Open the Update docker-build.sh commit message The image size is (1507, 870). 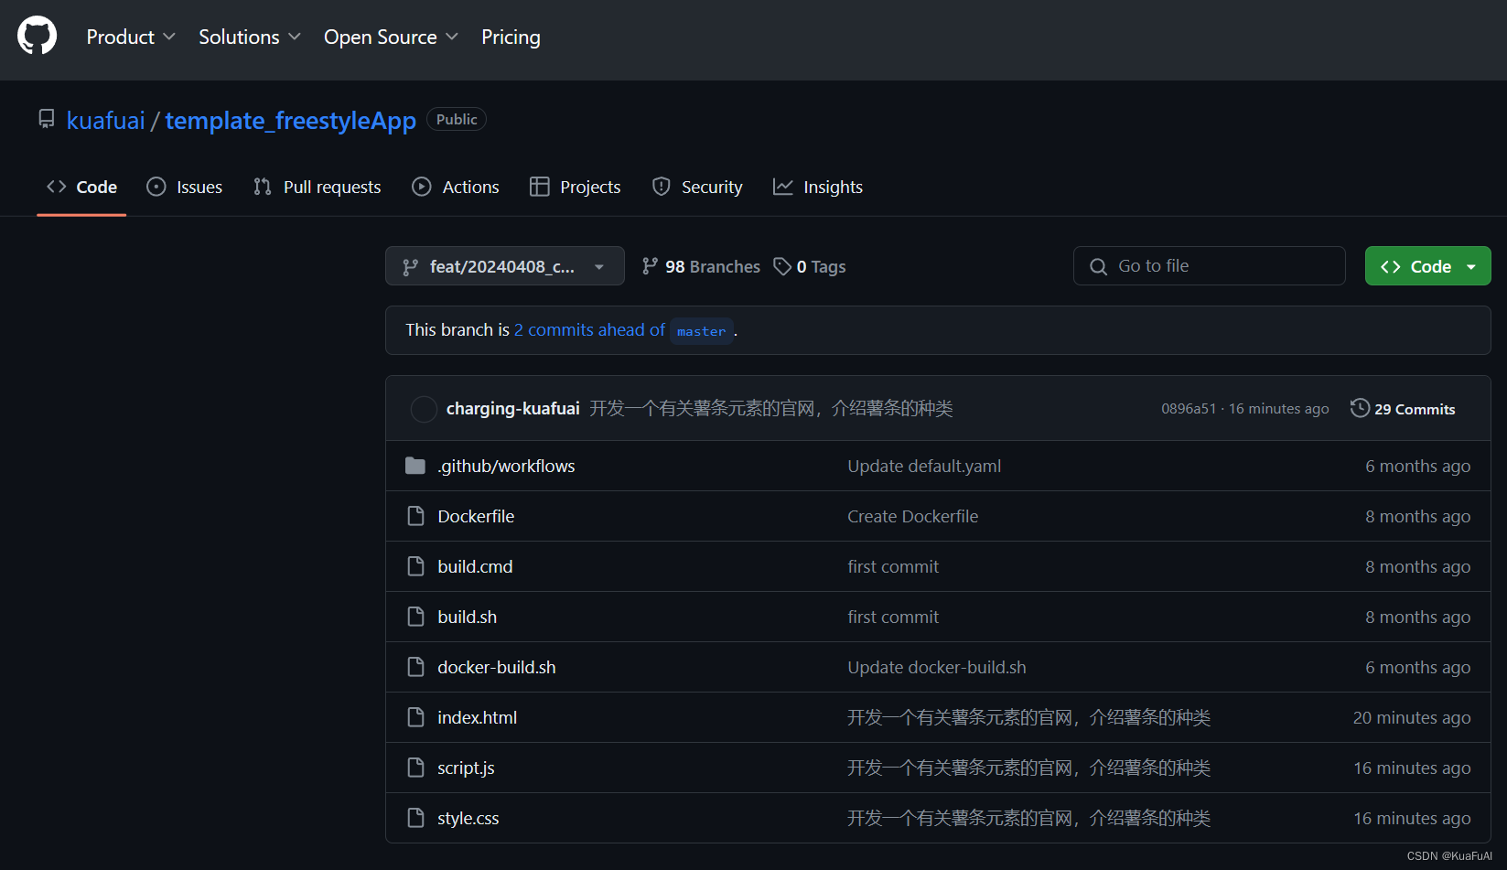click(936, 667)
